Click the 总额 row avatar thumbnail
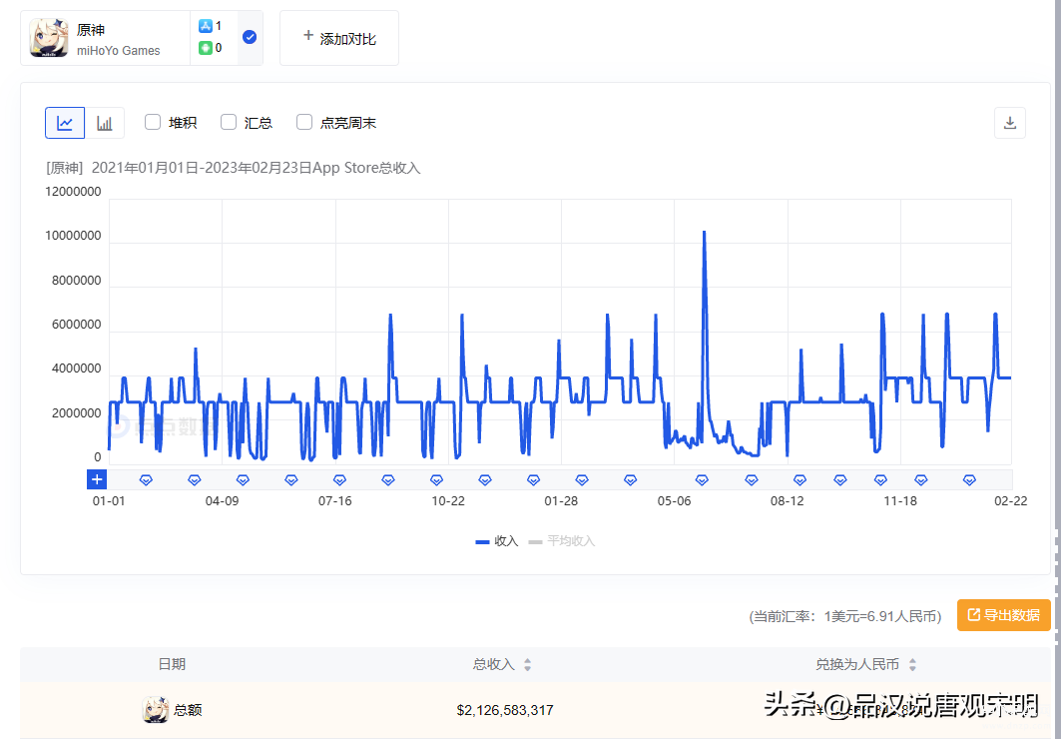Image resolution: width=1061 pixels, height=739 pixels. (156, 710)
